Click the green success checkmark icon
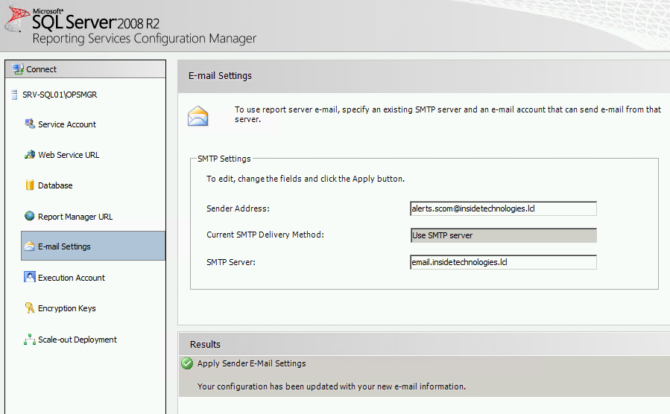Viewport: 670px width, 414px height. pyautogui.click(x=187, y=364)
